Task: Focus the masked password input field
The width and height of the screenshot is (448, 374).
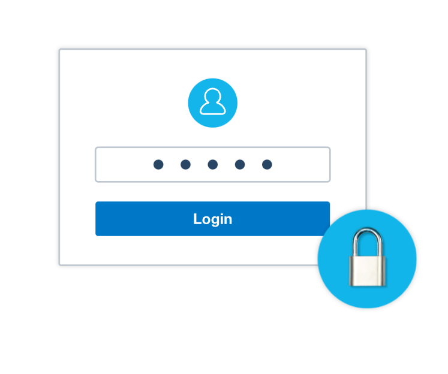Action: click(212, 164)
